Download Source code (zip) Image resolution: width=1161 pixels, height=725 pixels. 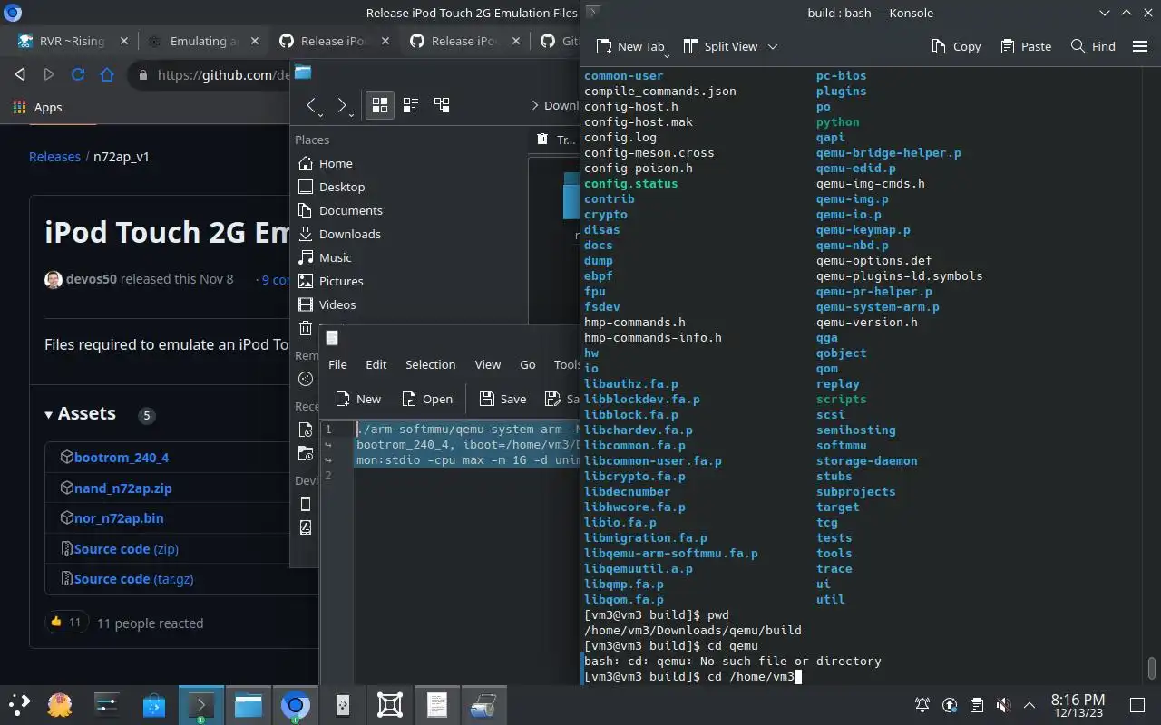point(126,548)
